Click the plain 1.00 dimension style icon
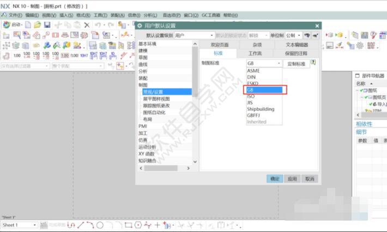The height and width of the screenshot is (232, 387). 17,56
